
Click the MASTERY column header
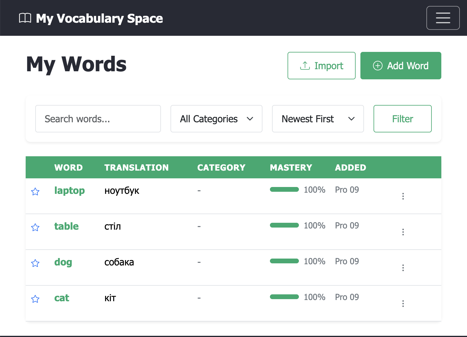pos(291,168)
